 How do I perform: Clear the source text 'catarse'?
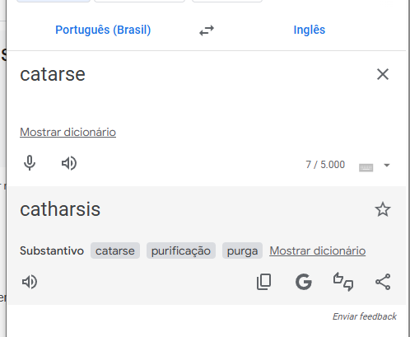click(383, 74)
